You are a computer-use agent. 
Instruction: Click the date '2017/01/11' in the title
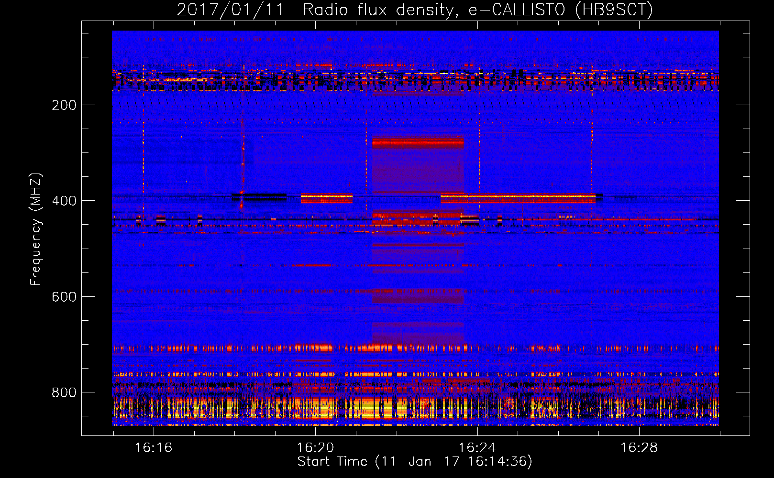point(231,10)
